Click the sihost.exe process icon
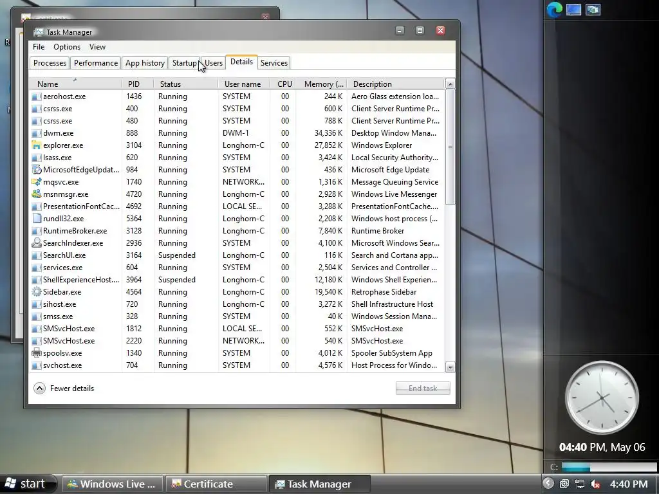Viewport: 659px width, 494px height. (x=37, y=304)
